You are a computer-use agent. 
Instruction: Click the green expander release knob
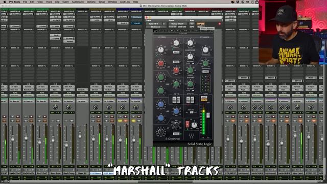190,84
